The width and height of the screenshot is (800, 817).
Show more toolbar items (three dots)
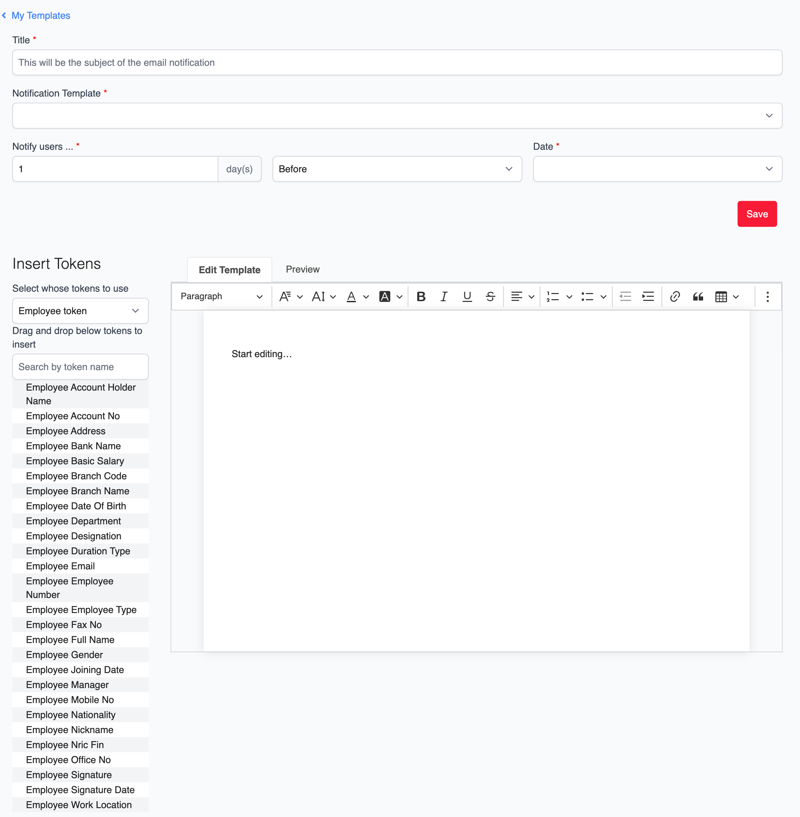pyautogui.click(x=767, y=296)
